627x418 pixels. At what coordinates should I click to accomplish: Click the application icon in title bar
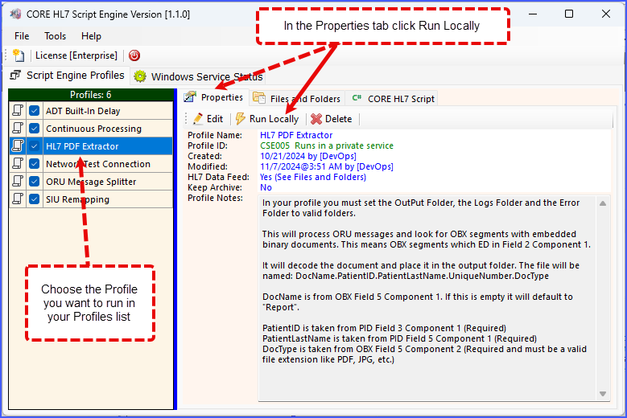coord(15,14)
